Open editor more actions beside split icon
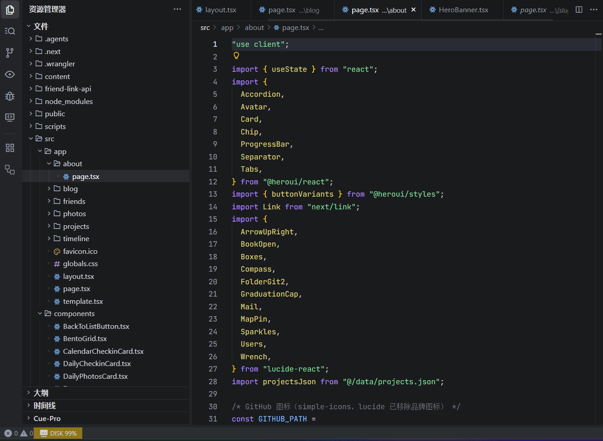 tap(593, 10)
